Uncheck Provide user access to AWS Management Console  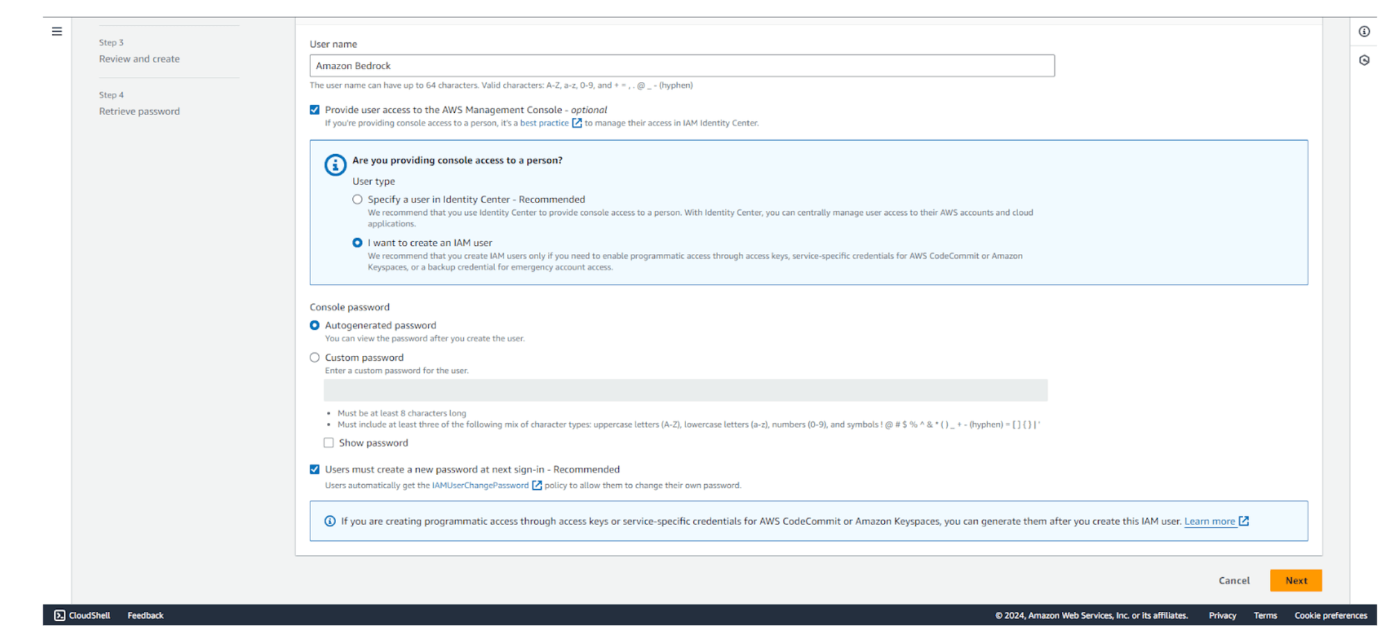315,110
